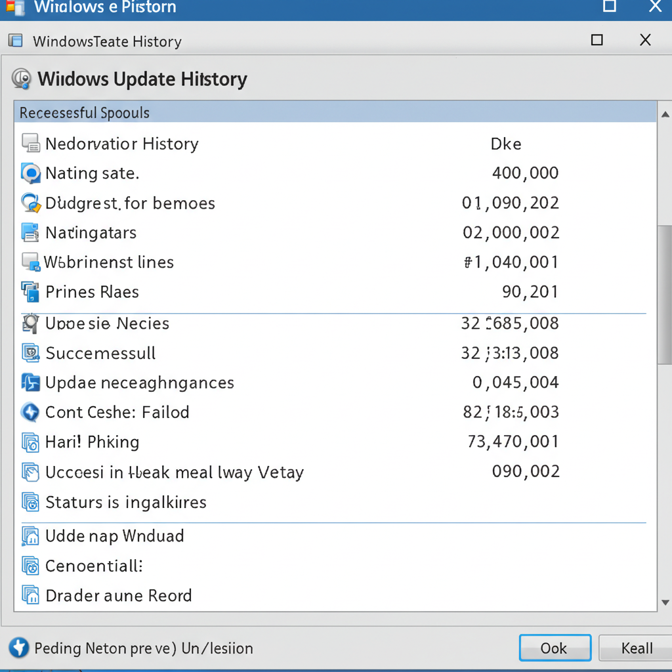Click the value 0,045,004

coord(516,382)
